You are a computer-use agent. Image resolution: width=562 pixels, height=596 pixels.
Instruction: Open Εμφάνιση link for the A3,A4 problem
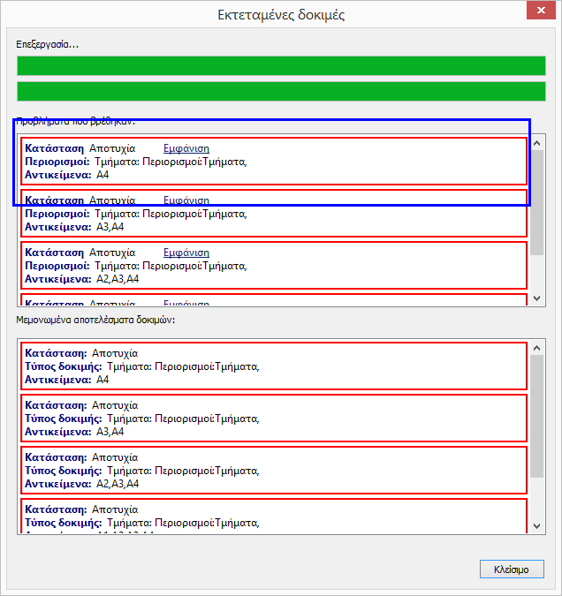click(x=186, y=200)
